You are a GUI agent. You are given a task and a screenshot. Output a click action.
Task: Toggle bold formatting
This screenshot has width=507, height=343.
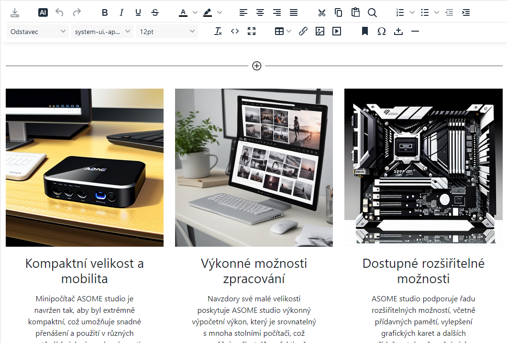pos(105,13)
